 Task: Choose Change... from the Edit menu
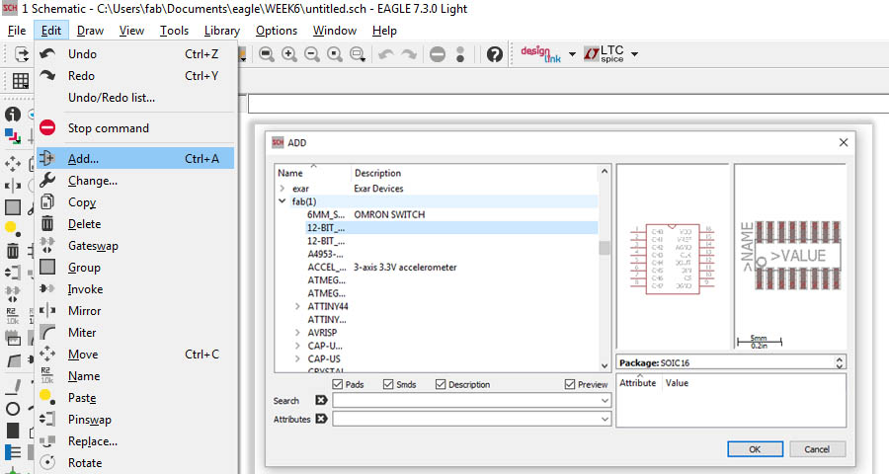[x=135, y=181]
